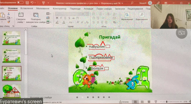
Task: Start presentation from beginning icon
Action: point(43,3)
